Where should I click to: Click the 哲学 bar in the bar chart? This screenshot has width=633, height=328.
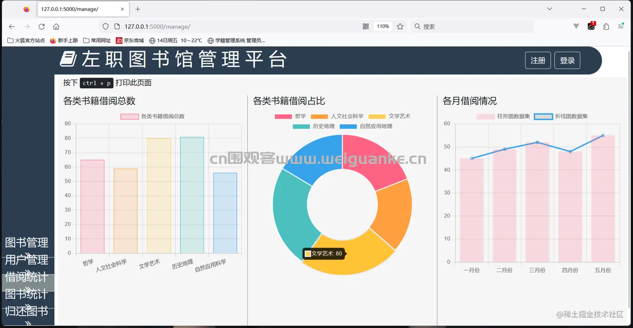(93, 207)
